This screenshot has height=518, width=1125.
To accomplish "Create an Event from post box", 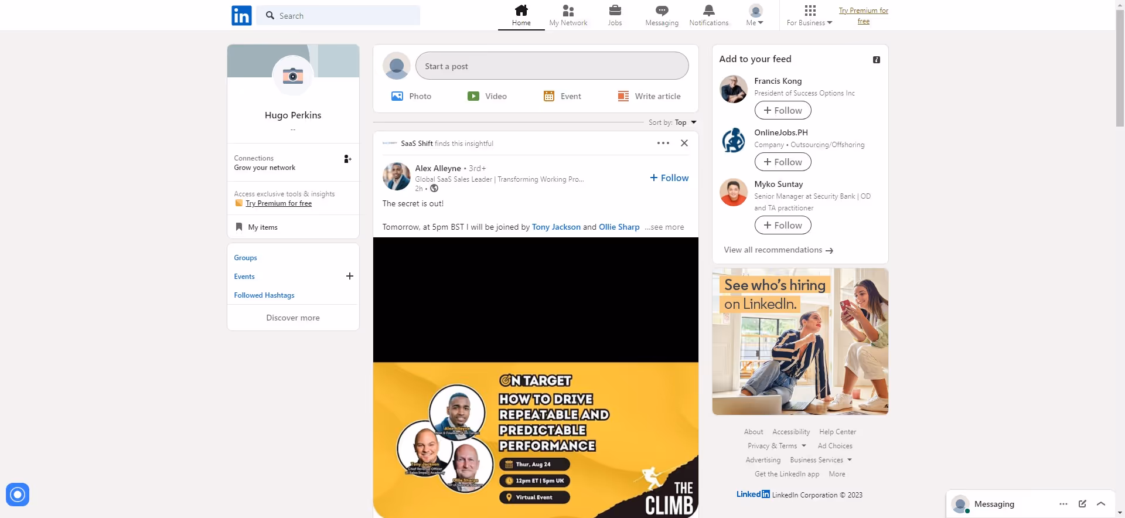I will click(x=562, y=96).
